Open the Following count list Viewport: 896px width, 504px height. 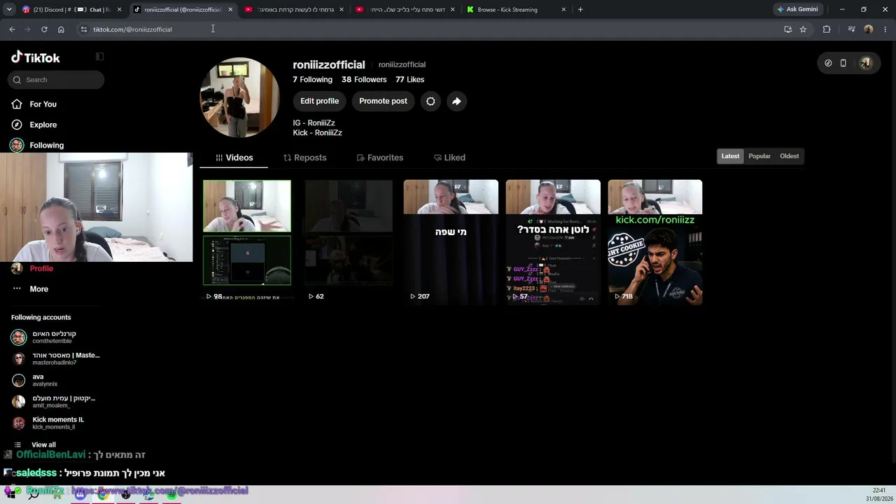[312, 80]
